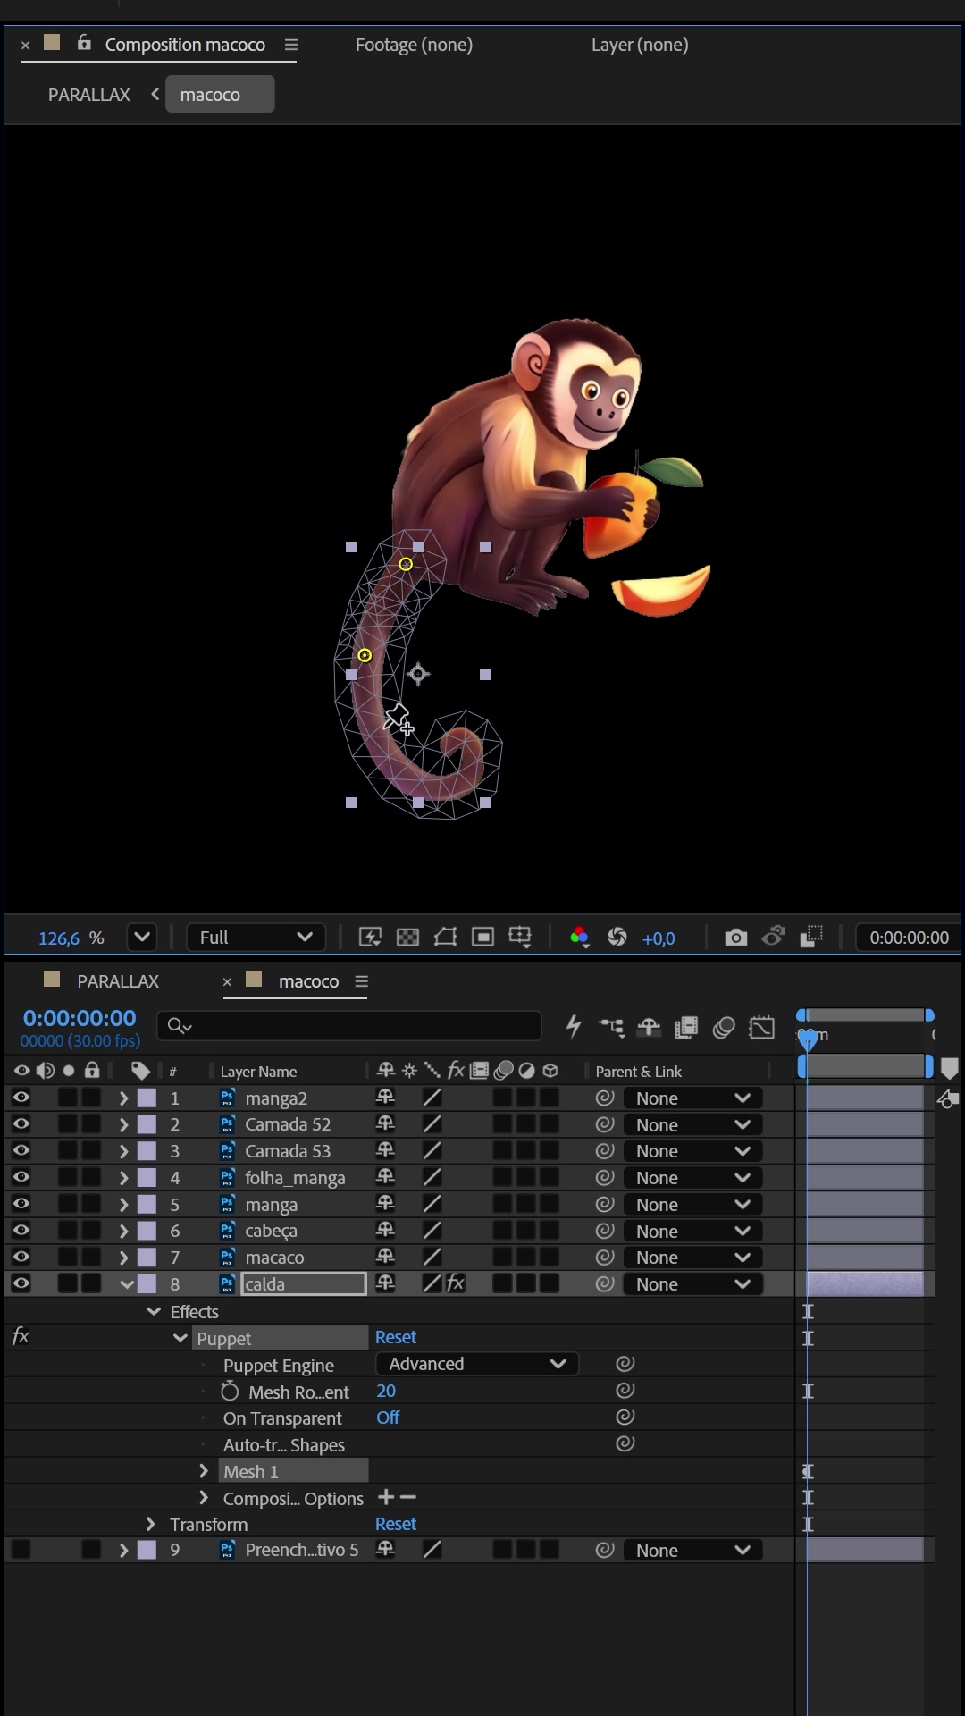The height and width of the screenshot is (1716, 965).
Task: Click the macoco breadcrumb button
Action: point(220,95)
